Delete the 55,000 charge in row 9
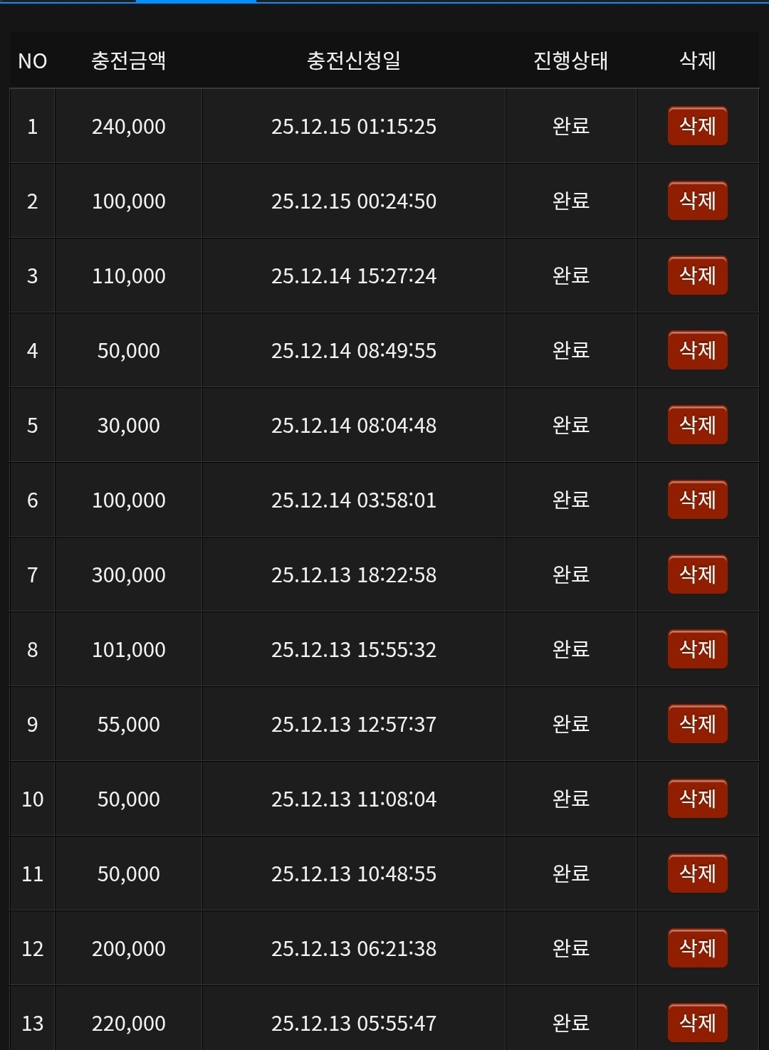 (697, 724)
